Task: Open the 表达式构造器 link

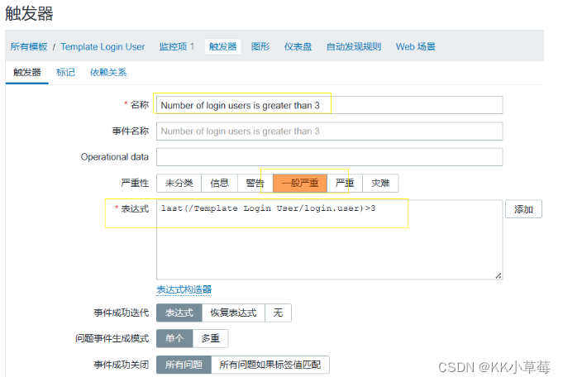Action: click(x=184, y=289)
